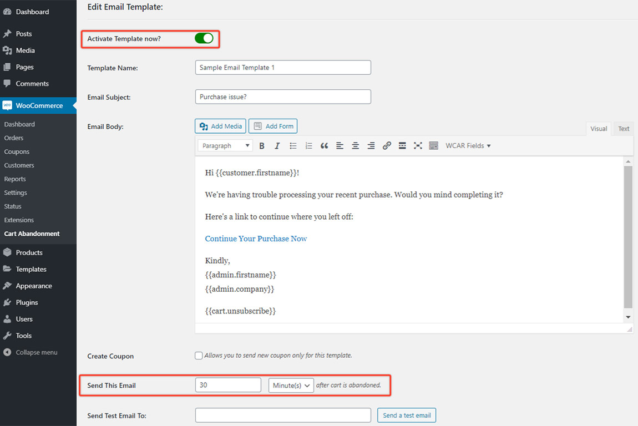Image resolution: width=638 pixels, height=426 pixels.
Task: Insert Read More tag icon
Action: click(x=402, y=146)
